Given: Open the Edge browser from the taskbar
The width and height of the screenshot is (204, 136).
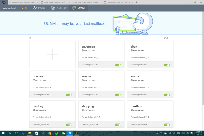Looking at the screenshot, I should (23, 133).
